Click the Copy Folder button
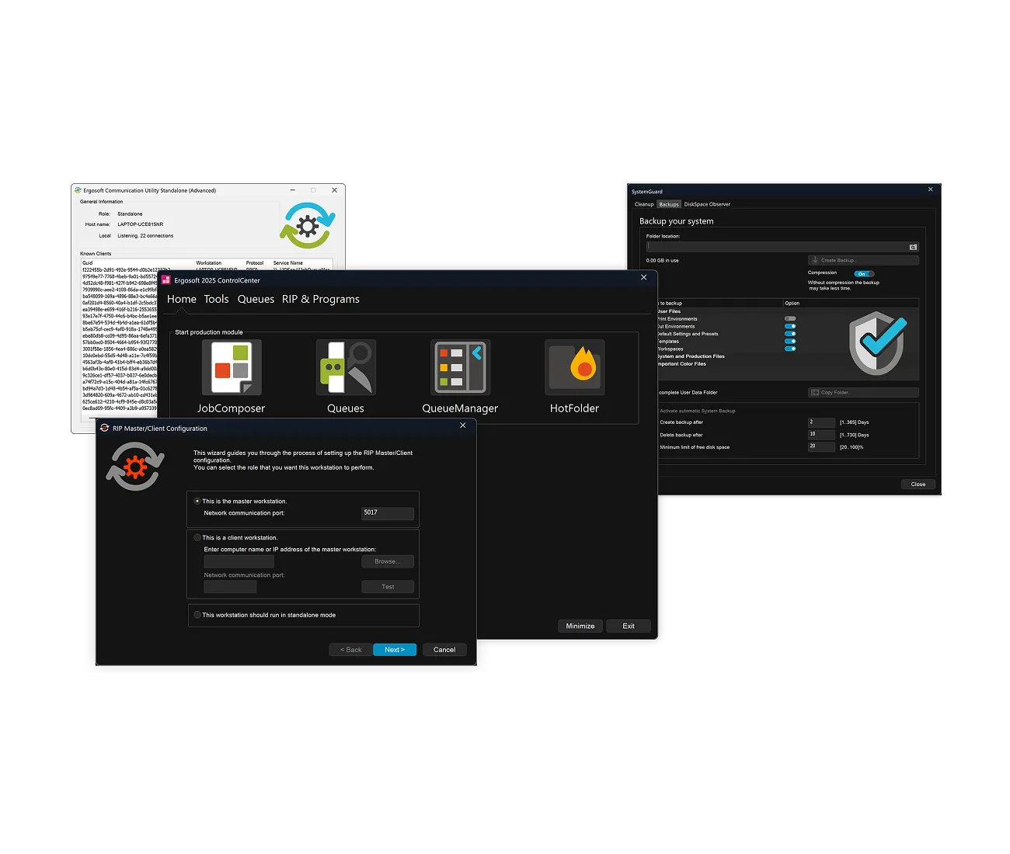Screen dimensions: 1010x854 pyautogui.click(x=863, y=392)
